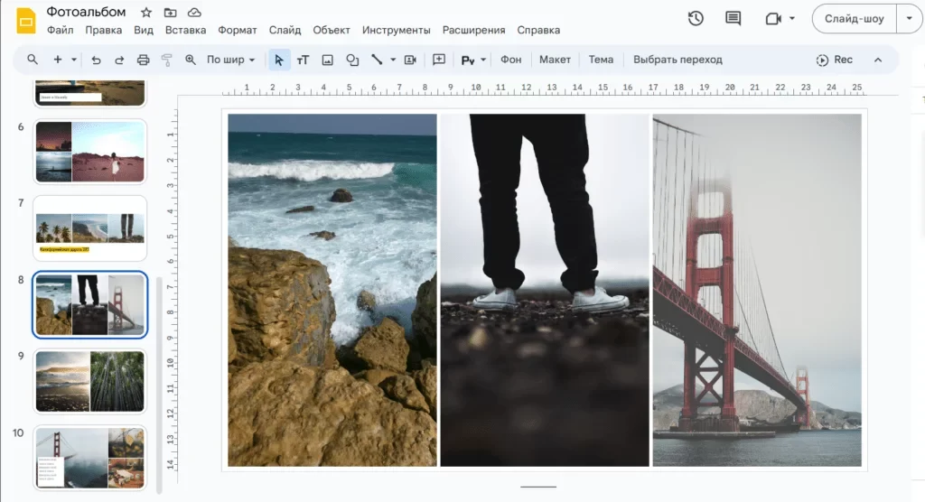This screenshot has height=502, width=925.
Task: Open the Слайд menu
Action: pyautogui.click(x=285, y=30)
